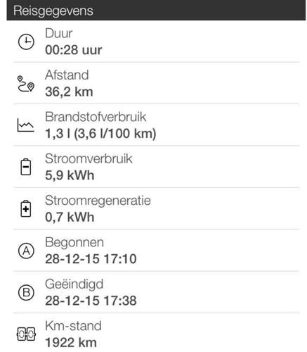
Task: Tap the circled B icon for Geëindigd
Action: point(26,292)
